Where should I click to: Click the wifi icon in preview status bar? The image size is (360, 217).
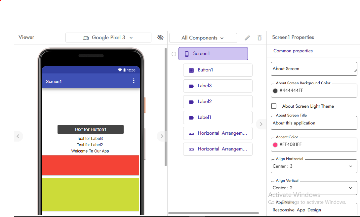120,70
